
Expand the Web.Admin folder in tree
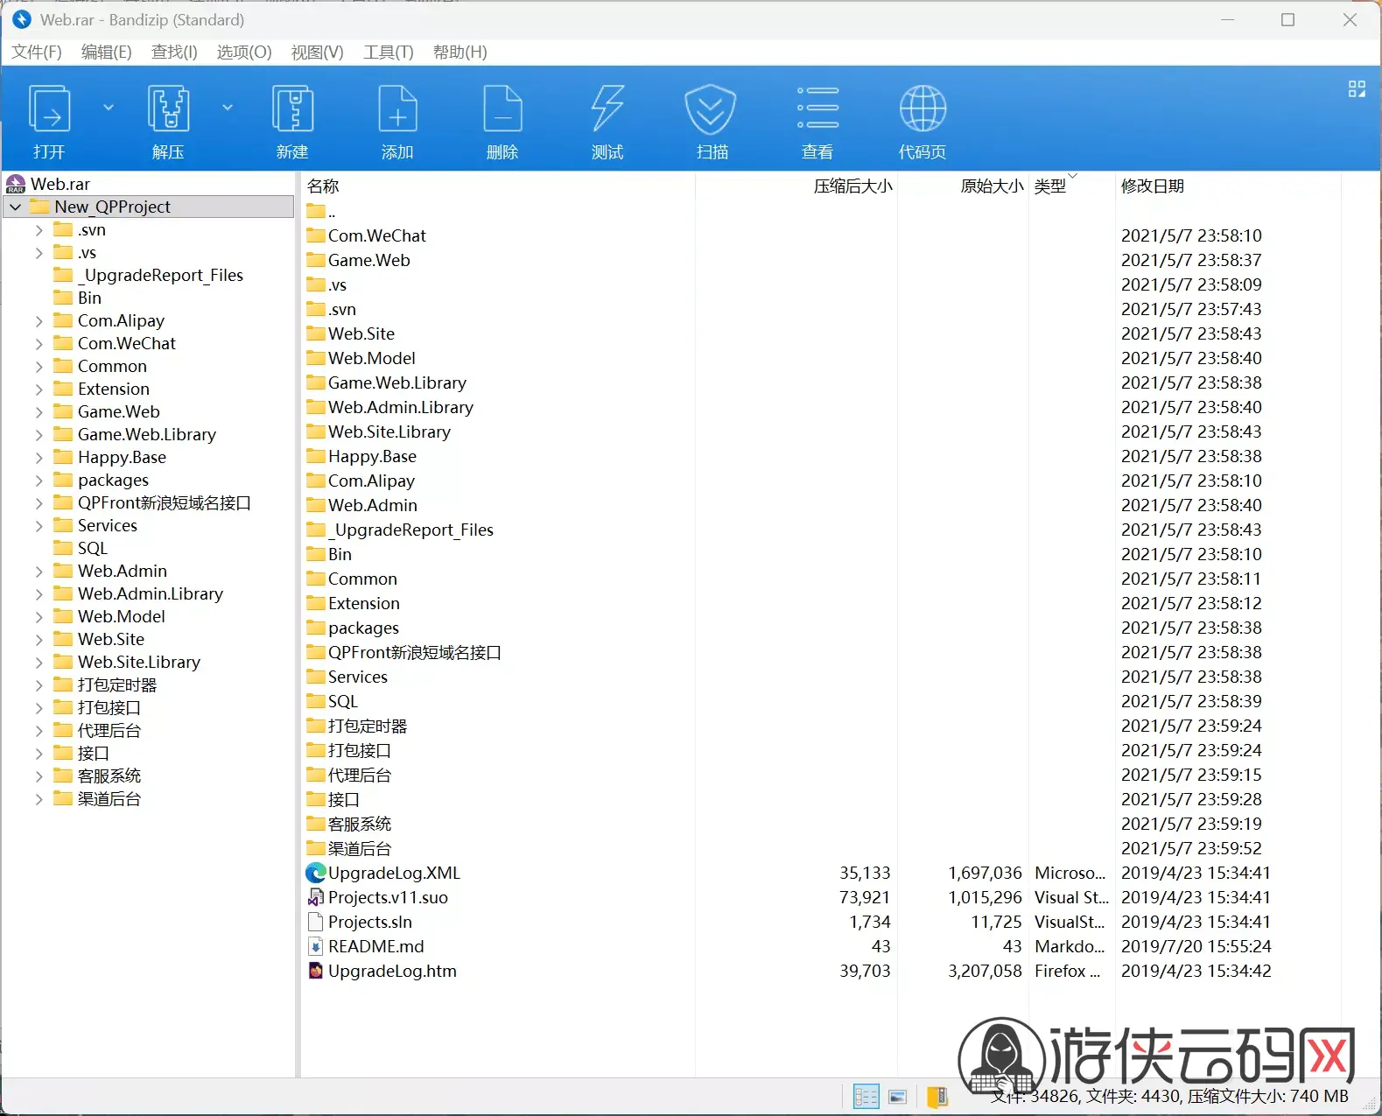39,572
